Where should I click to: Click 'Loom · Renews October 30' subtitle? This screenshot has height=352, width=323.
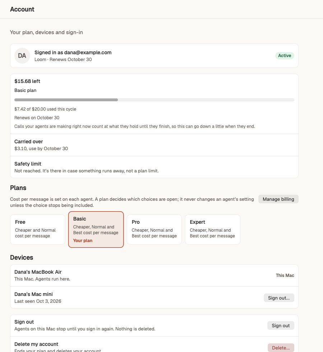63,60
